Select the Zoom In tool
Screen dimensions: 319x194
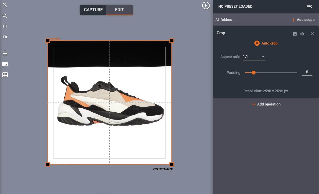pos(5,5)
